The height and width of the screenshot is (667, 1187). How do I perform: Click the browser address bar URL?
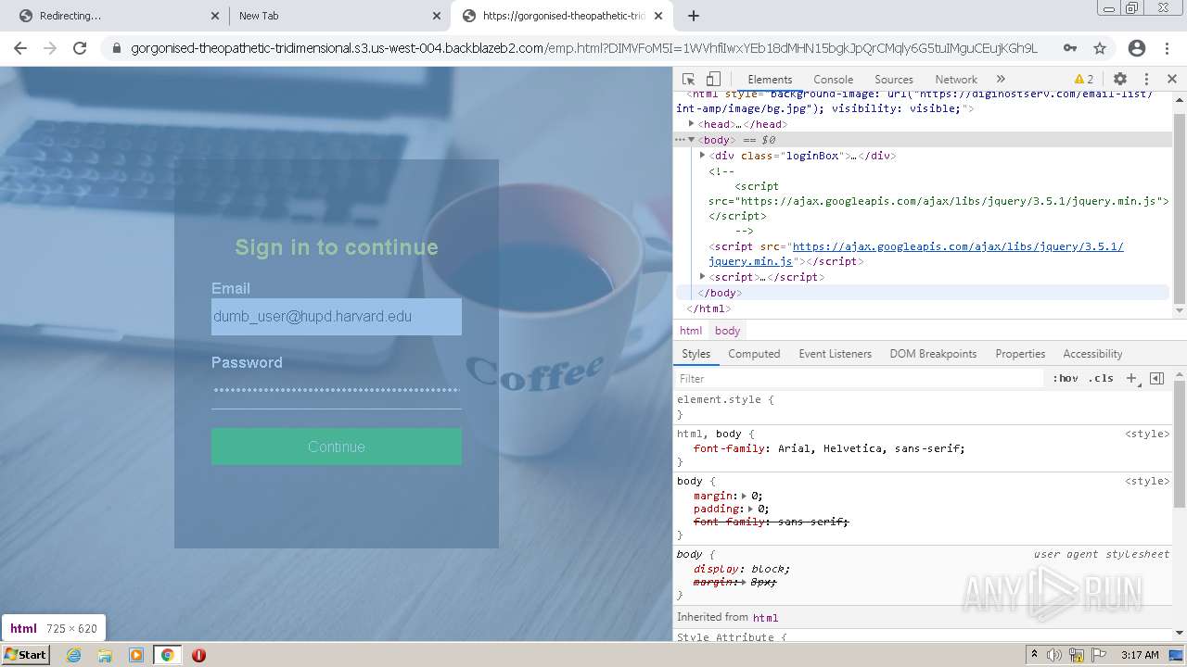(584, 48)
